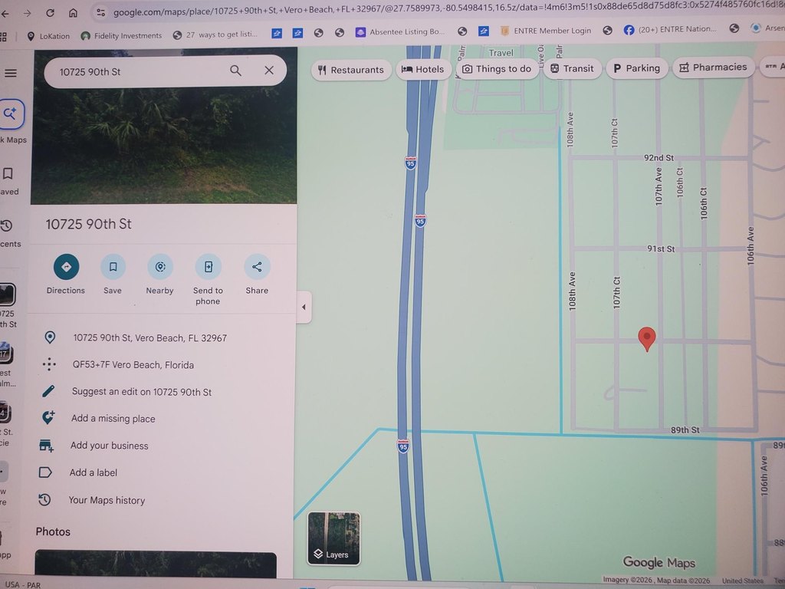785x589 pixels.
Task: Clear the search with the X
Action: click(269, 71)
